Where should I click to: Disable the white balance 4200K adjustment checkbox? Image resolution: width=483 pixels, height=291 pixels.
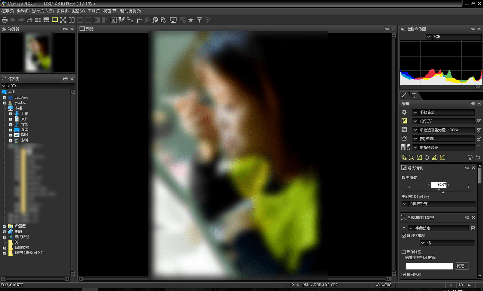point(479,130)
